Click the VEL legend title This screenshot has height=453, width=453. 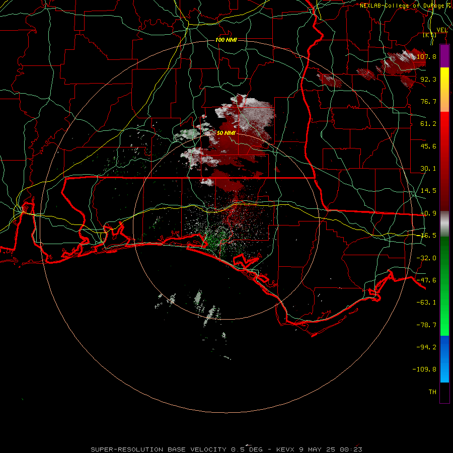point(442,30)
